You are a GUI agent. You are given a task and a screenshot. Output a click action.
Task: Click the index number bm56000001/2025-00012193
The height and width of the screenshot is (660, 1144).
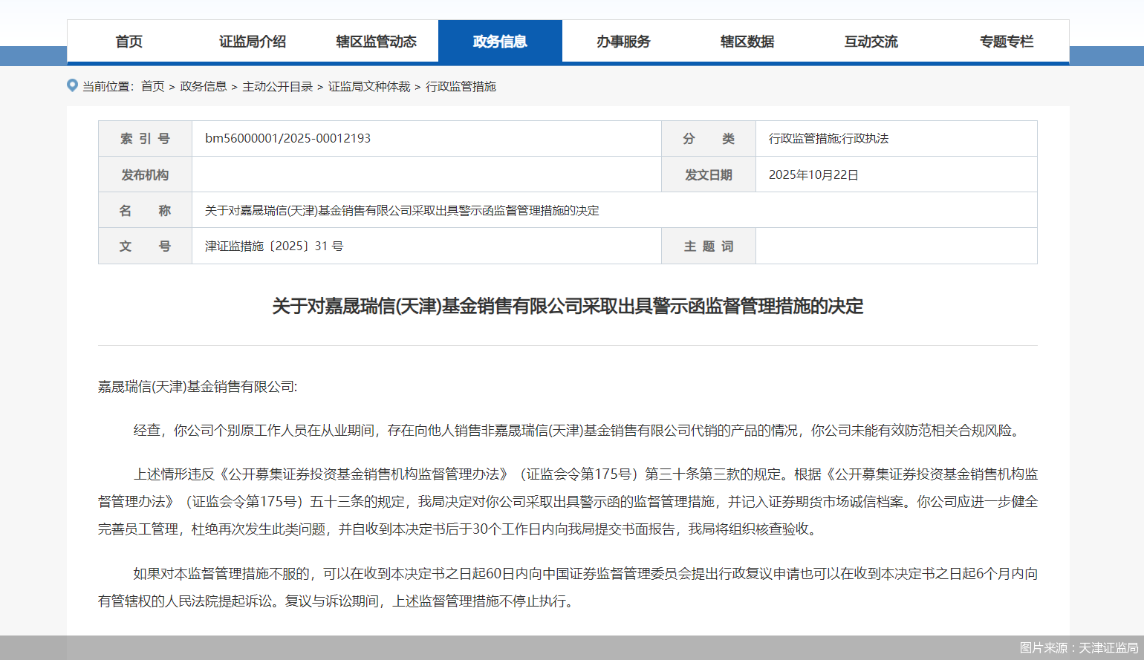click(x=287, y=139)
